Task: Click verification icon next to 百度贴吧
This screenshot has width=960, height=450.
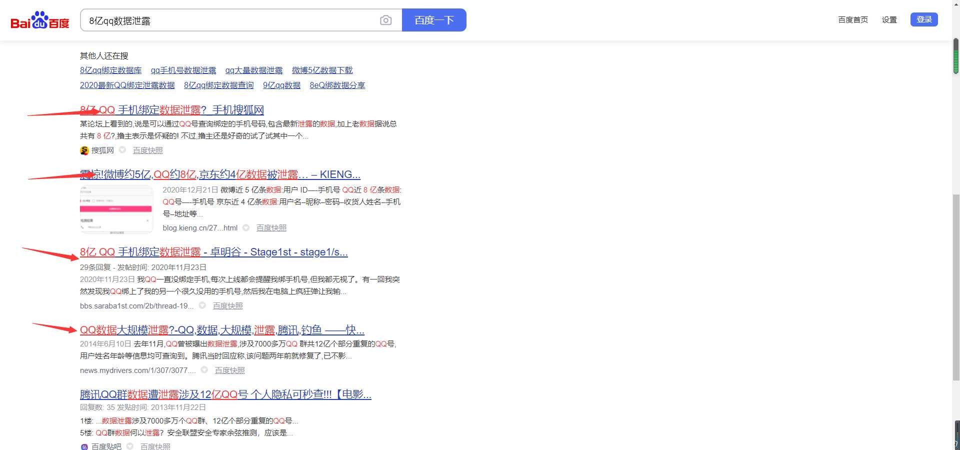Action: point(130,446)
